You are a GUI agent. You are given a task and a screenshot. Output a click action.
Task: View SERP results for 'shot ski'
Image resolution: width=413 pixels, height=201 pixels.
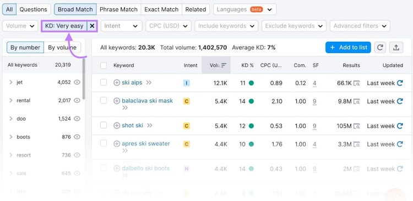click(357, 126)
